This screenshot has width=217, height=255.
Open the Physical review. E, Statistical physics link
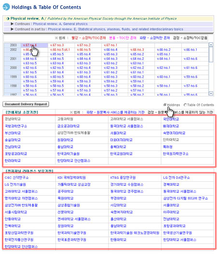click(115, 29)
